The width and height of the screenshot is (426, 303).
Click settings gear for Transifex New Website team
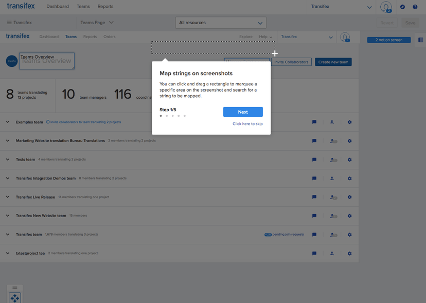(x=350, y=216)
